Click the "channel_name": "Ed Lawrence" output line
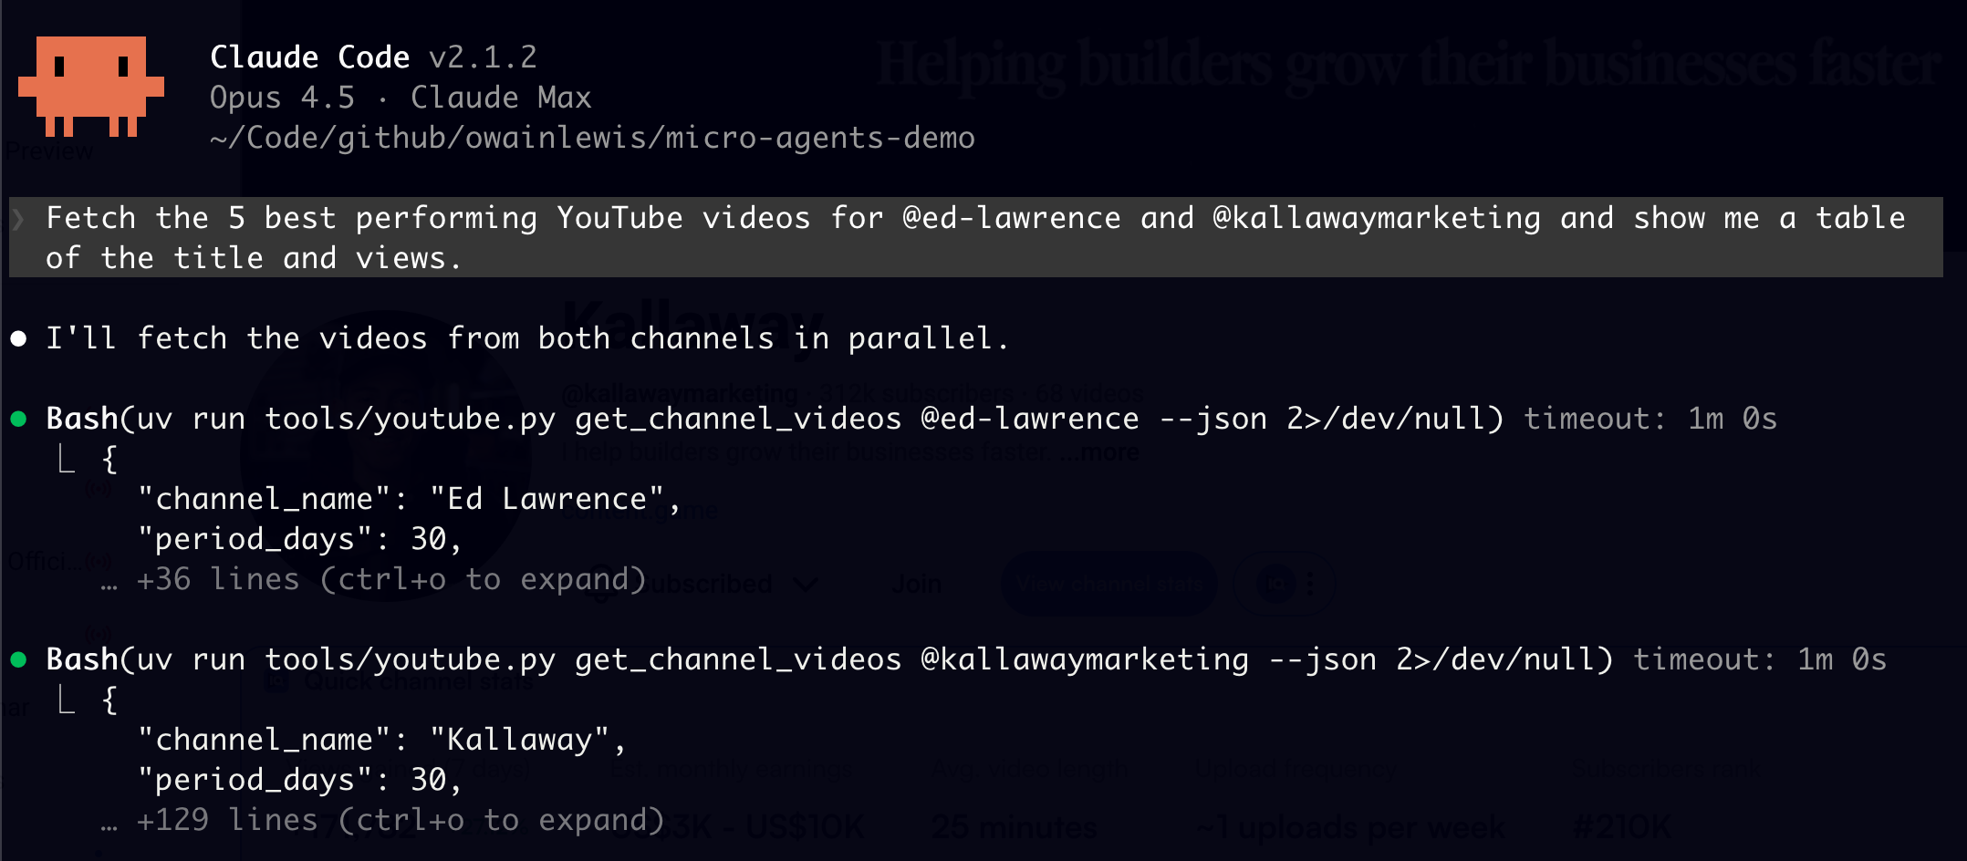 [409, 499]
